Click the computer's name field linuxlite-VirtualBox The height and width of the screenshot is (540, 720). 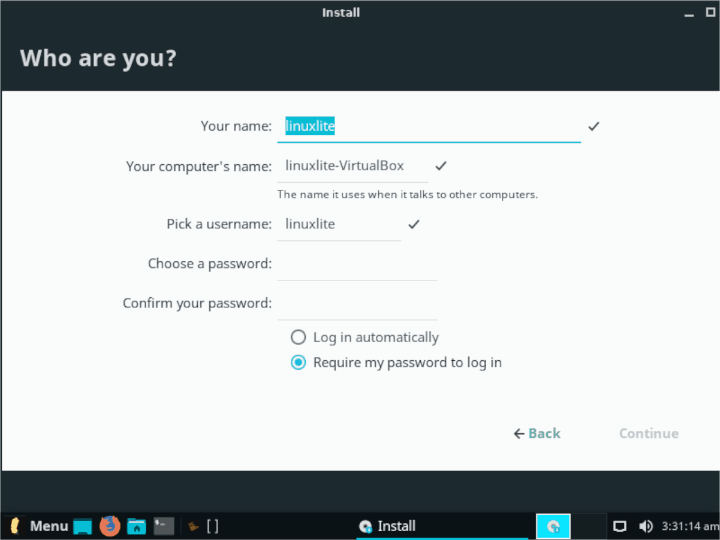353,166
